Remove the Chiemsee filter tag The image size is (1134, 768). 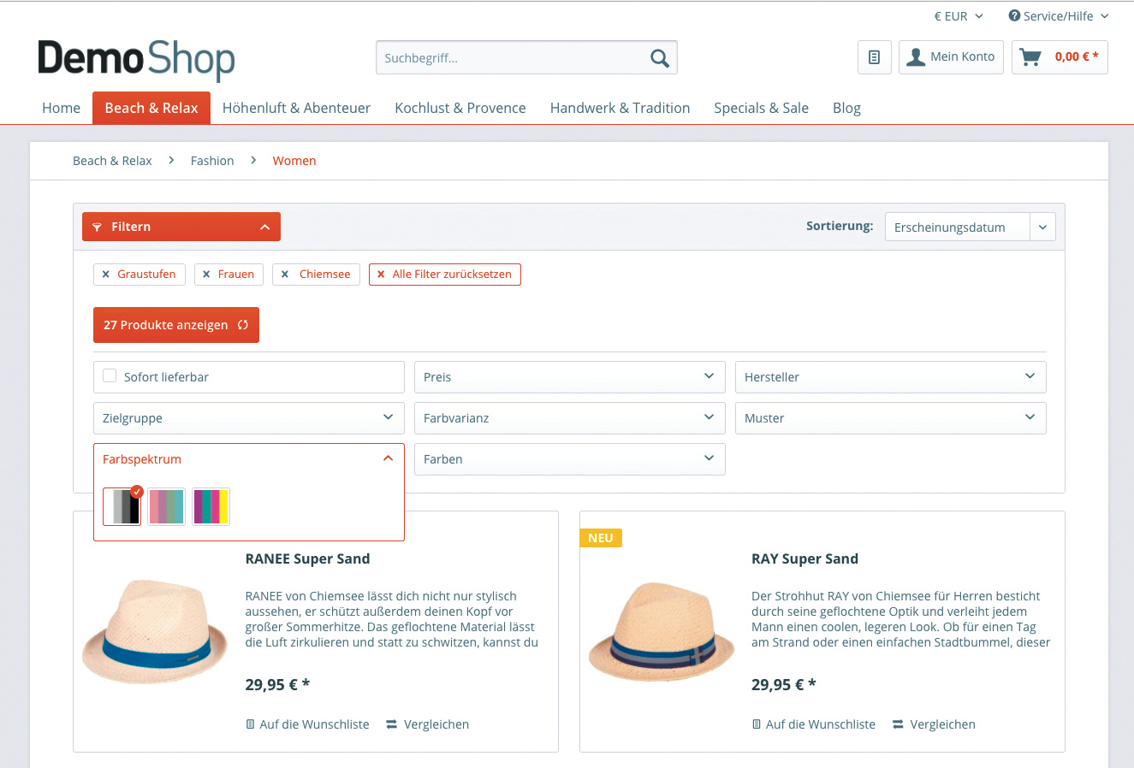click(x=285, y=275)
